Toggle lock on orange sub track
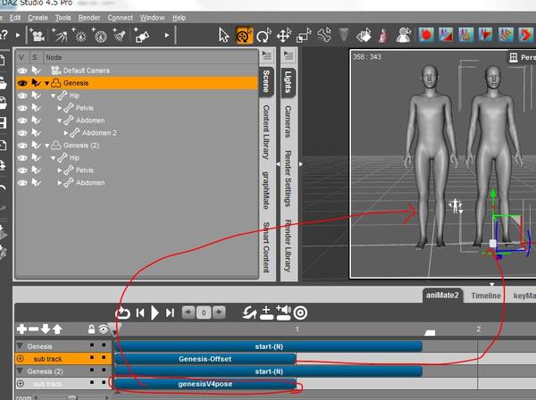This screenshot has width=536, height=400. click(x=92, y=358)
